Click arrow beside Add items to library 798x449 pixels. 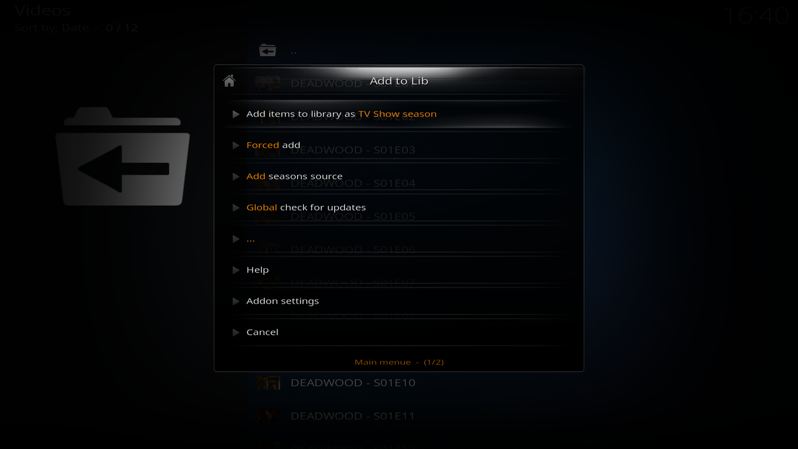point(236,114)
